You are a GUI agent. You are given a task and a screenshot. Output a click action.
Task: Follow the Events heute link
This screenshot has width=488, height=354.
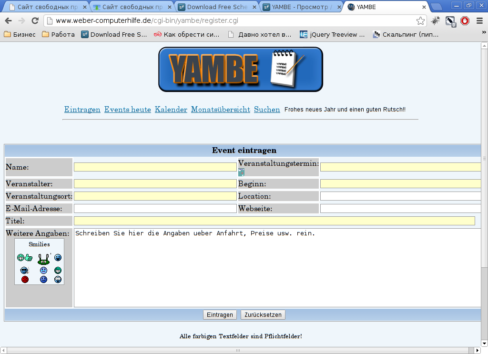[128, 110]
